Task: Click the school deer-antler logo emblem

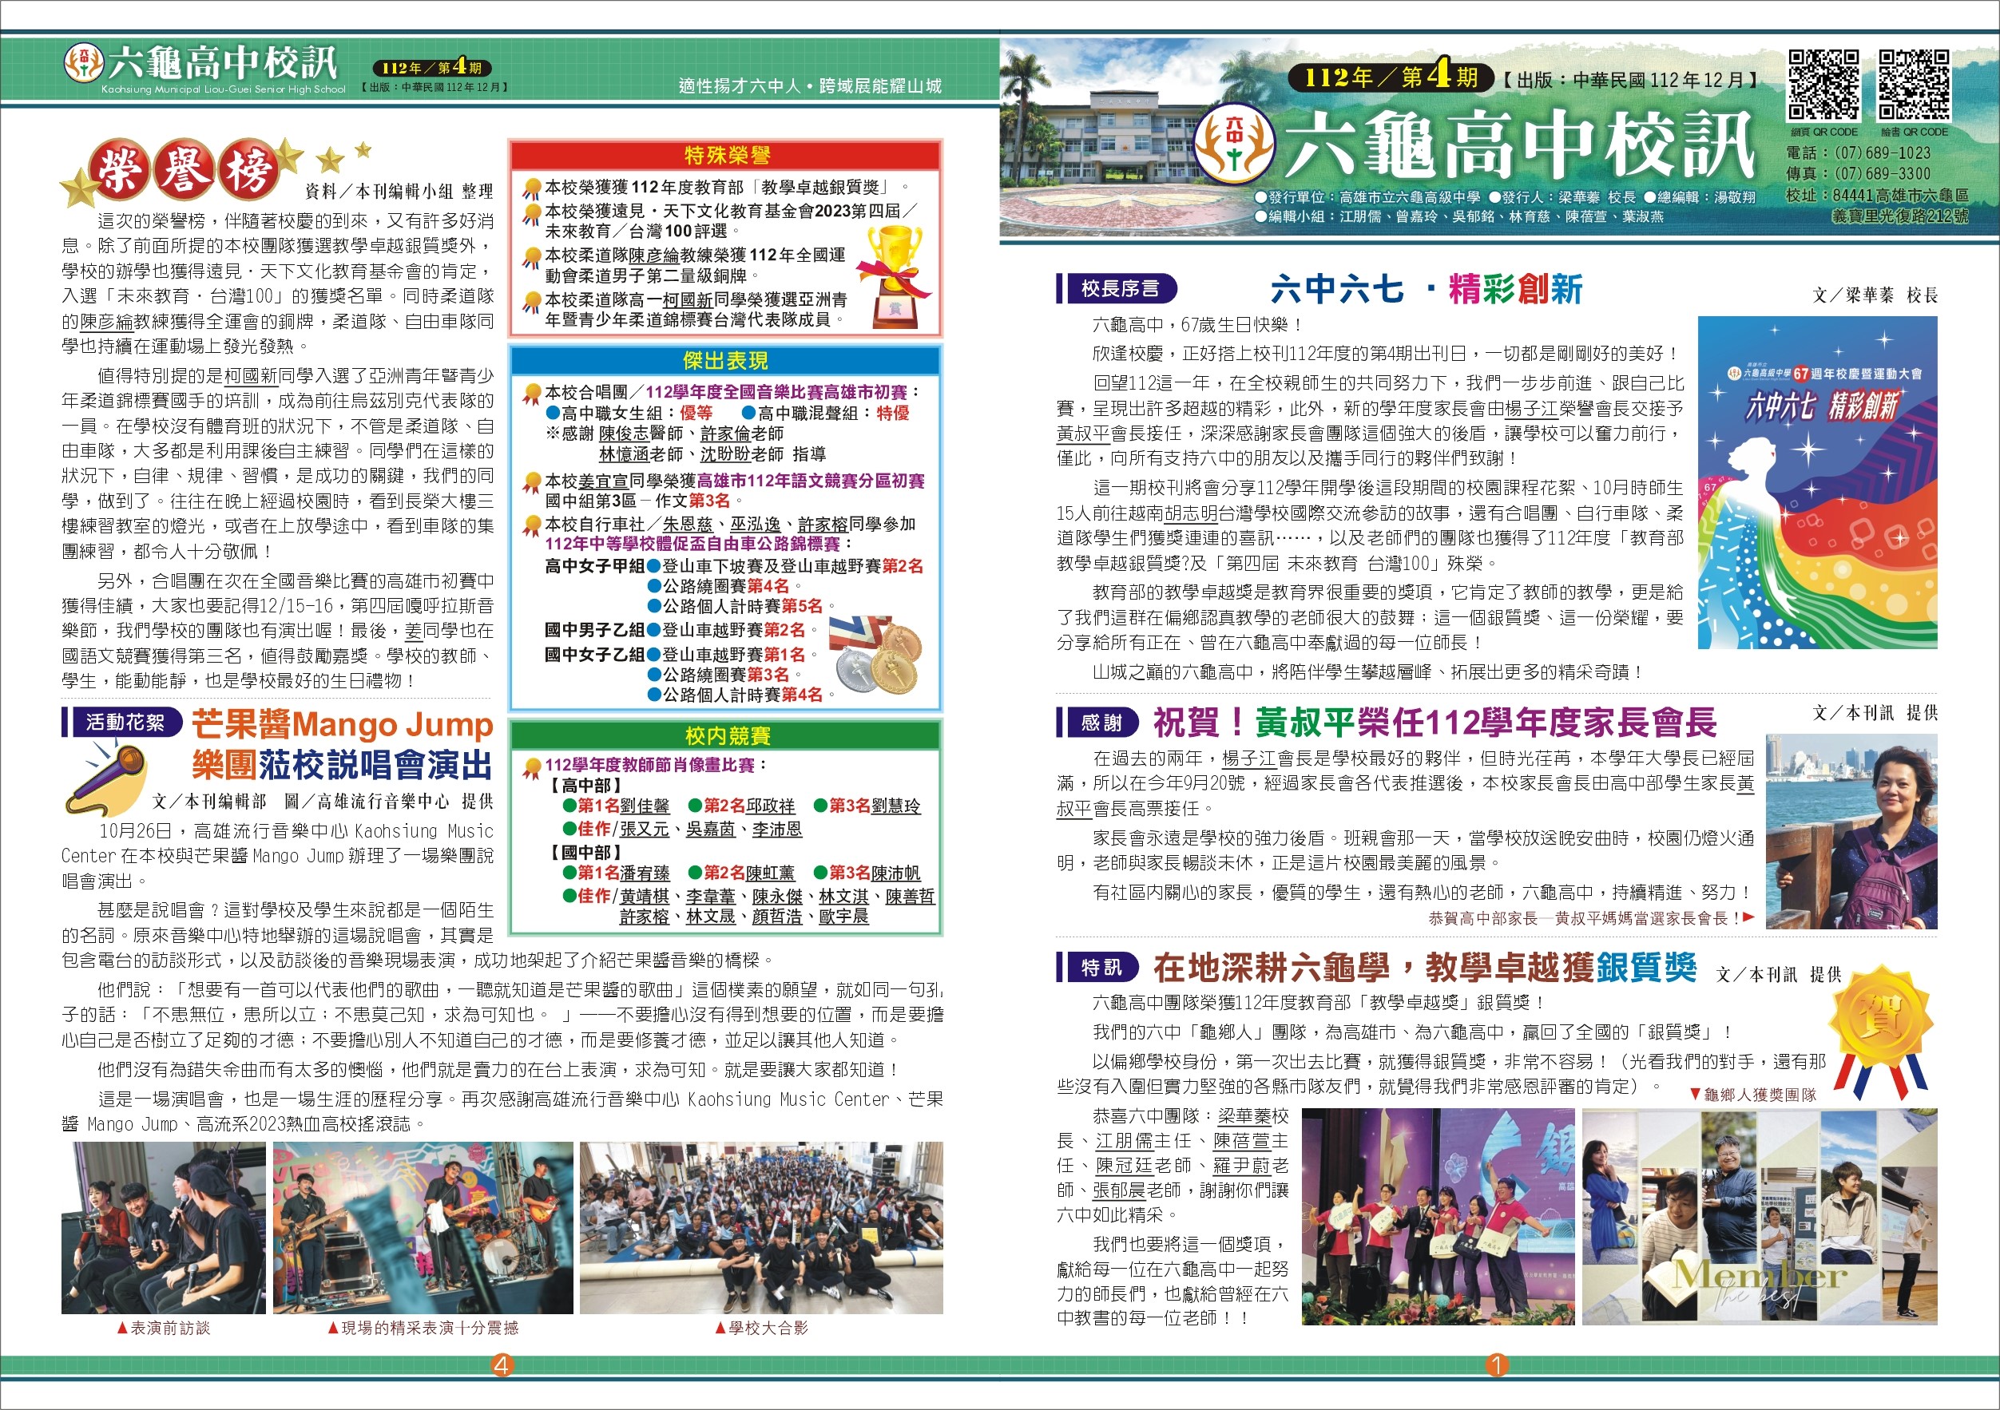Action: pyautogui.click(x=1234, y=145)
